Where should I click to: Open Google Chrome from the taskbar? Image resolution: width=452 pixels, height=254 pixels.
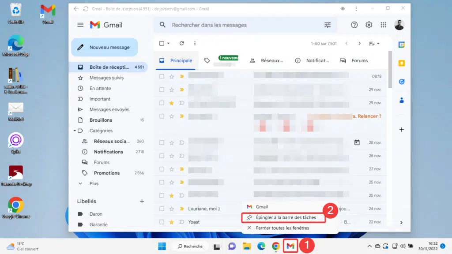275,246
